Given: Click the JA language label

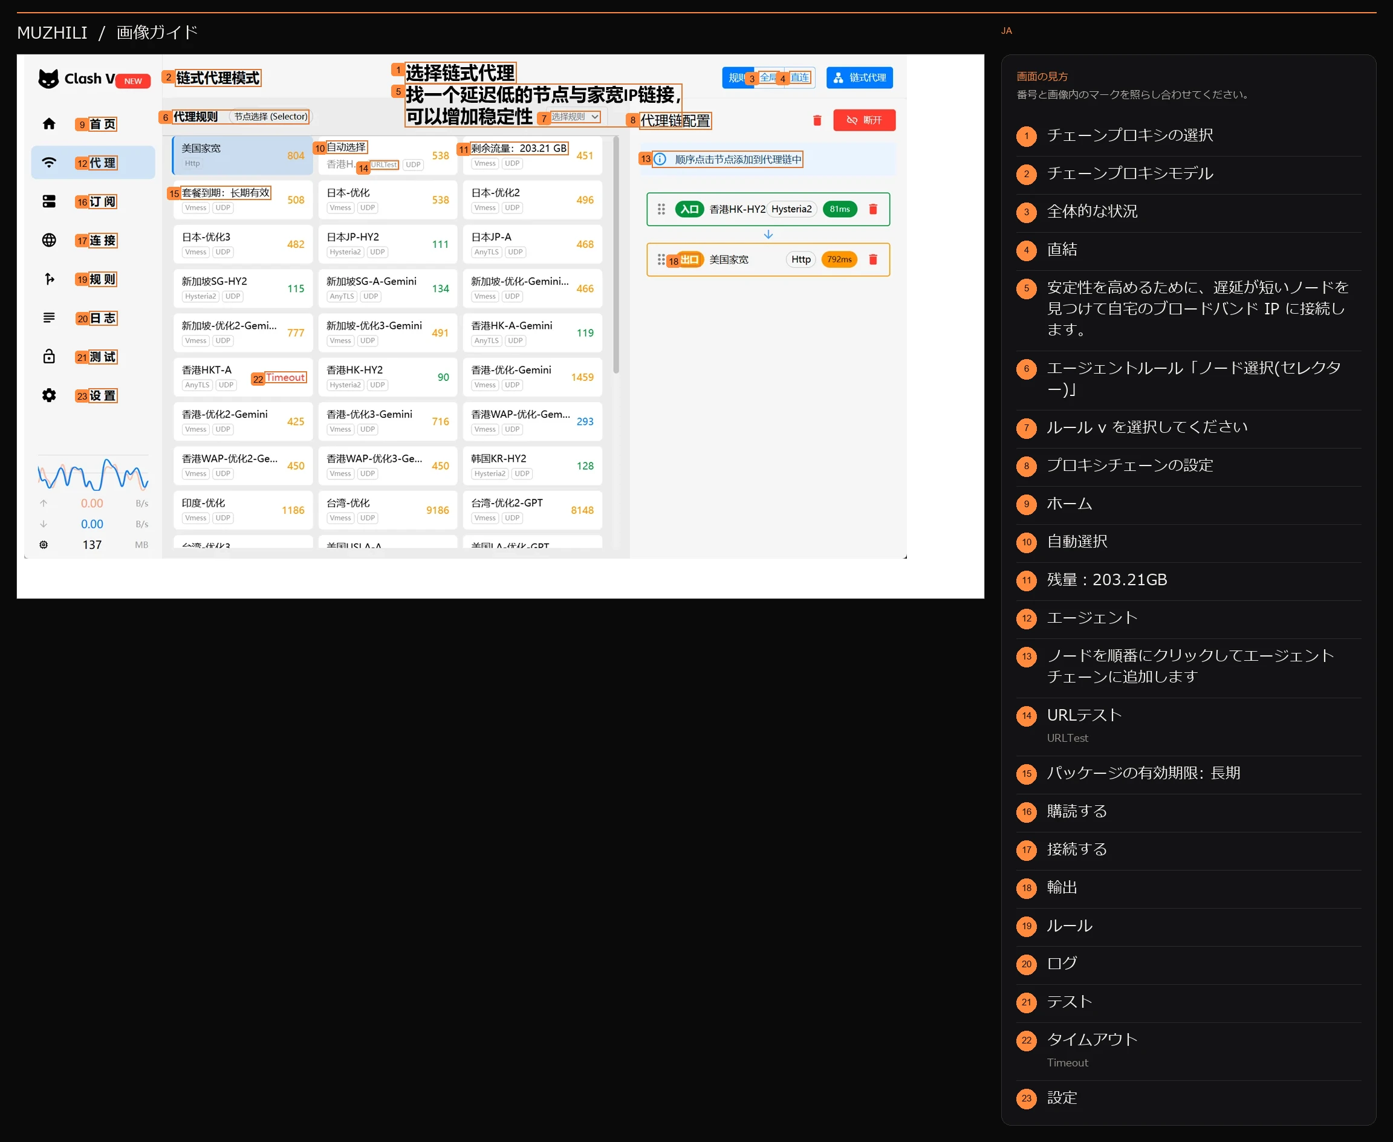Looking at the screenshot, I should tap(1006, 31).
